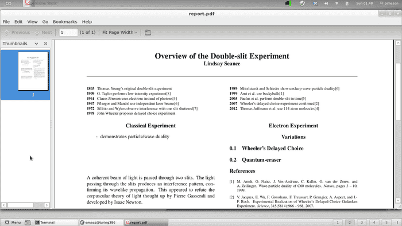Screen dimensions: 402x226
Task: Open the Edit menu
Action: pos(18,22)
